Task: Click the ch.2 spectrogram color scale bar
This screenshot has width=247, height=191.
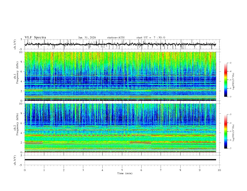Action: click(x=225, y=131)
